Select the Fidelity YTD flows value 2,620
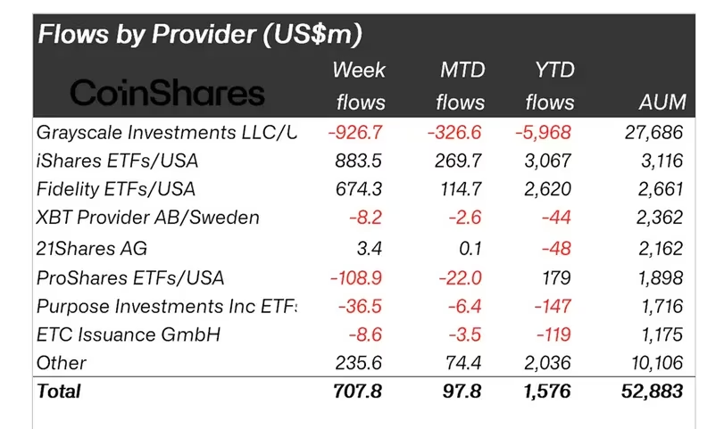The image size is (724, 429). (550, 189)
